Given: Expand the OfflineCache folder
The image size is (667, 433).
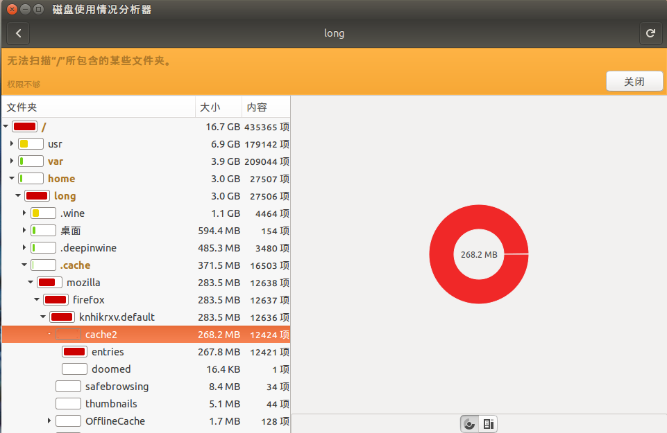Looking at the screenshot, I should (49, 421).
